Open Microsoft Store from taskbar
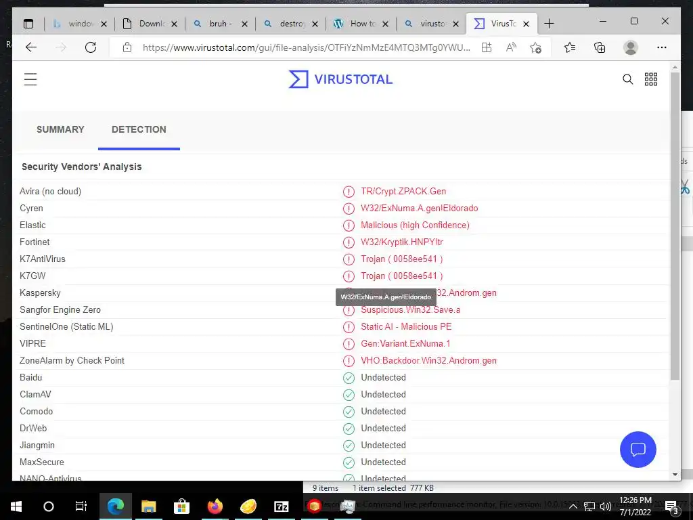 click(x=181, y=506)
